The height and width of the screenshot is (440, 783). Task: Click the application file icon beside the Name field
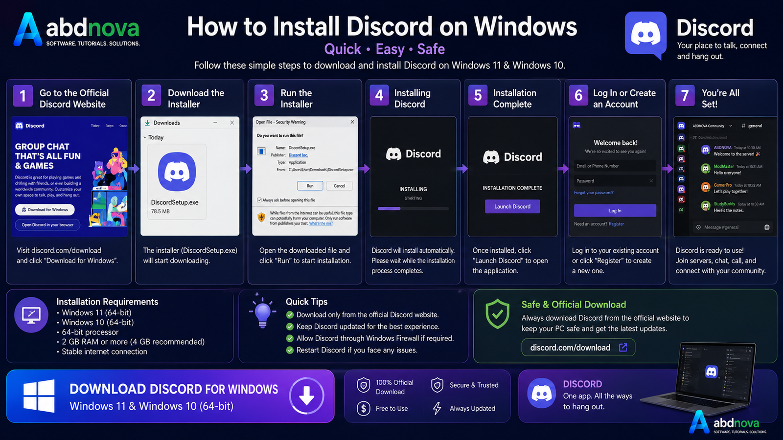tap(262, 151)
